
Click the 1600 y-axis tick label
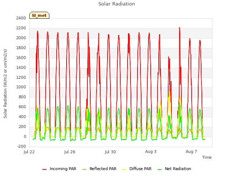coord(21,58)
